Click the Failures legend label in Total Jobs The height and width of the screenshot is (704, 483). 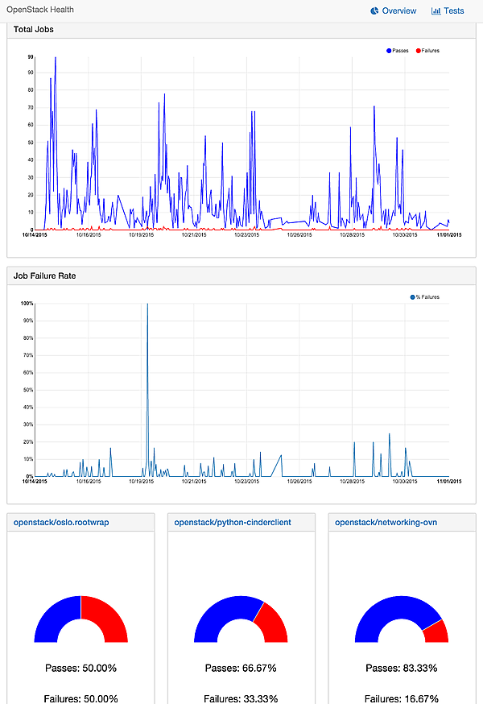431,51
